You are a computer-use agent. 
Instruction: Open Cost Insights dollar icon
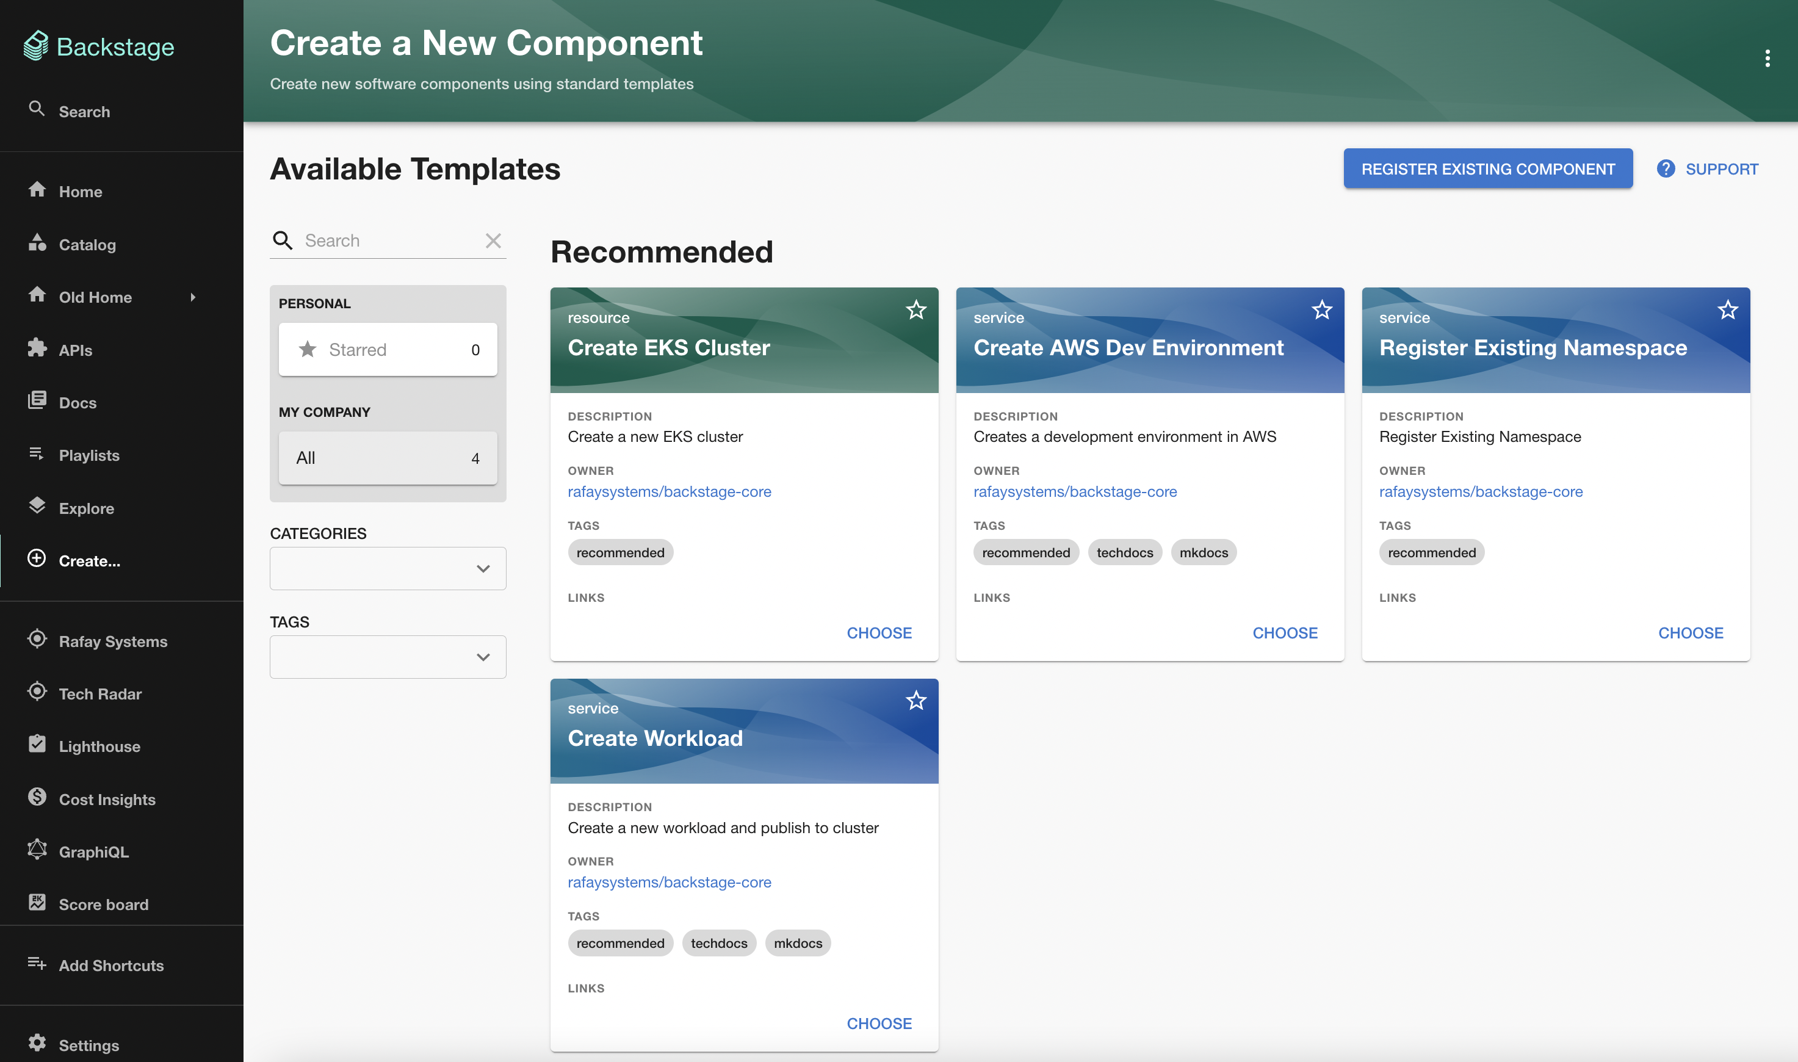(37, 797)
